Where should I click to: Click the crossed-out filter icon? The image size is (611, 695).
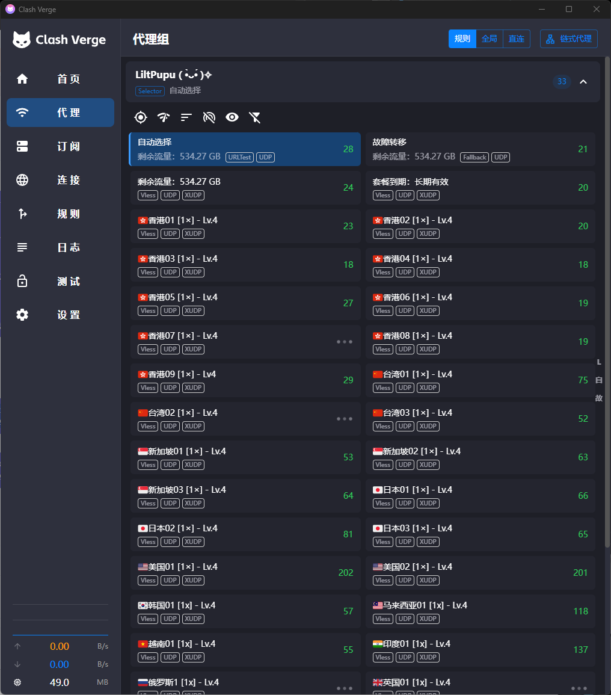tap(255, 117)
